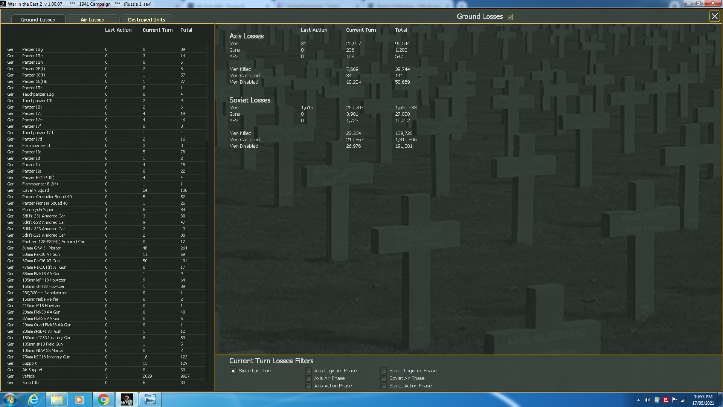The width and height of the screenshot is (723, 407).
Task: Launch Internet Explorer from the taskbar
Action: coord(34,399)
